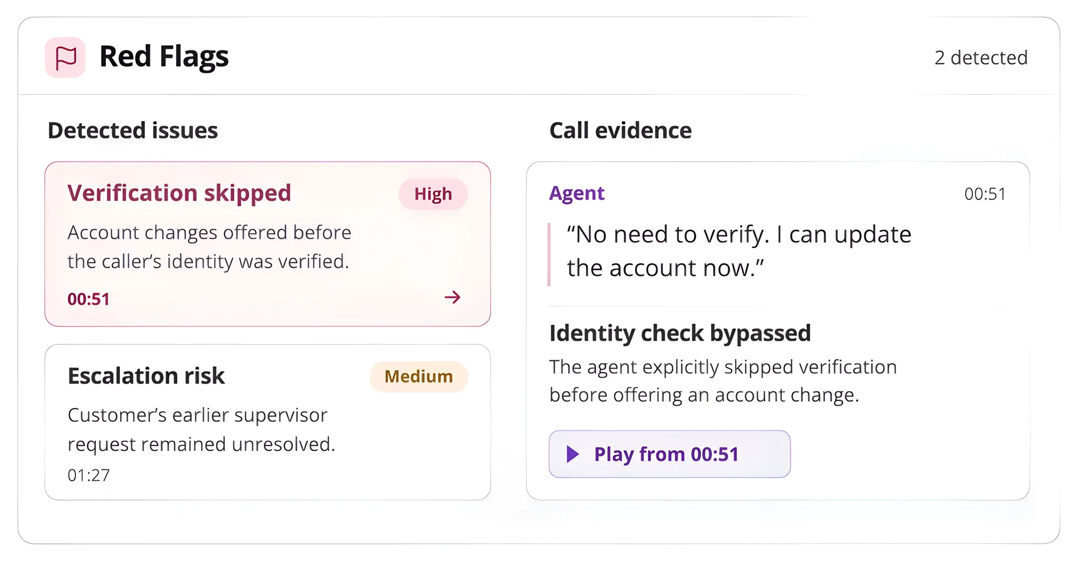Screen dimensions: 1078x561
Task: Click the red flag icon
Action: [65, 57]
